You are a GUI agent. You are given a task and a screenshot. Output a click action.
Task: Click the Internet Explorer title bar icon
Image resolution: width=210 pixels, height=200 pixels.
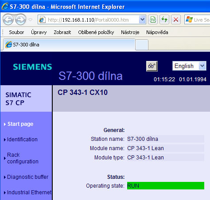pos(5,7)
